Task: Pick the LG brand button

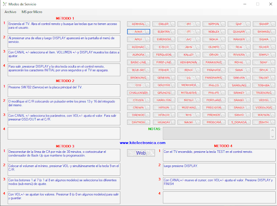Action: pyautogui.click(x=189, y=78)
